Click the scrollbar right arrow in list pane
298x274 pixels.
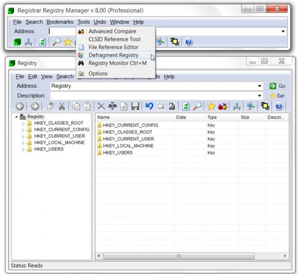(x=285, y=256)
